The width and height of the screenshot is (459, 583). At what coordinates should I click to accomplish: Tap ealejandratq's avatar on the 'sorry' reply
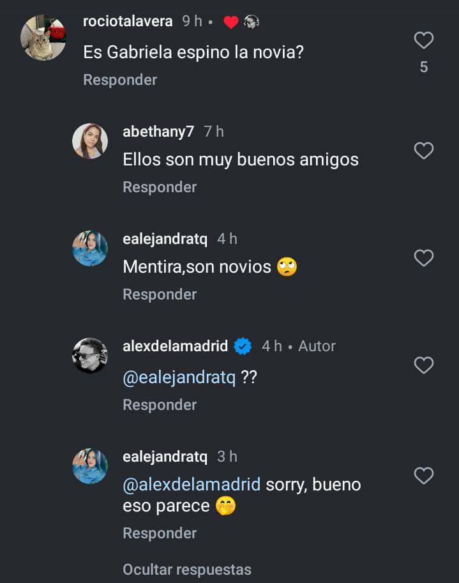pyautogui.click(x=90, y=466)
